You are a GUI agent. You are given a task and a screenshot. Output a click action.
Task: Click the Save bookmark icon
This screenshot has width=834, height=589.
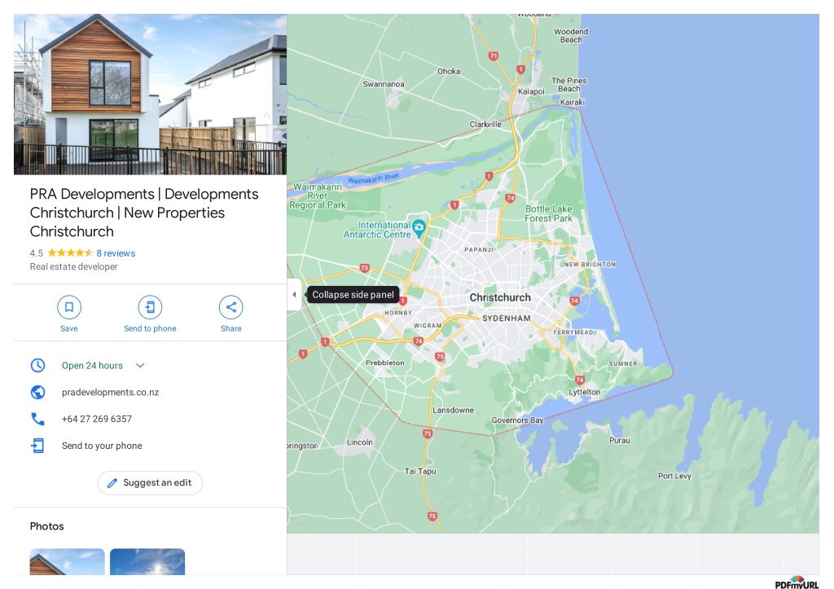[x=69, y=307]
